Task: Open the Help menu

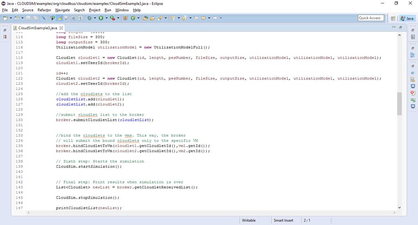Action: coord(137,10)
